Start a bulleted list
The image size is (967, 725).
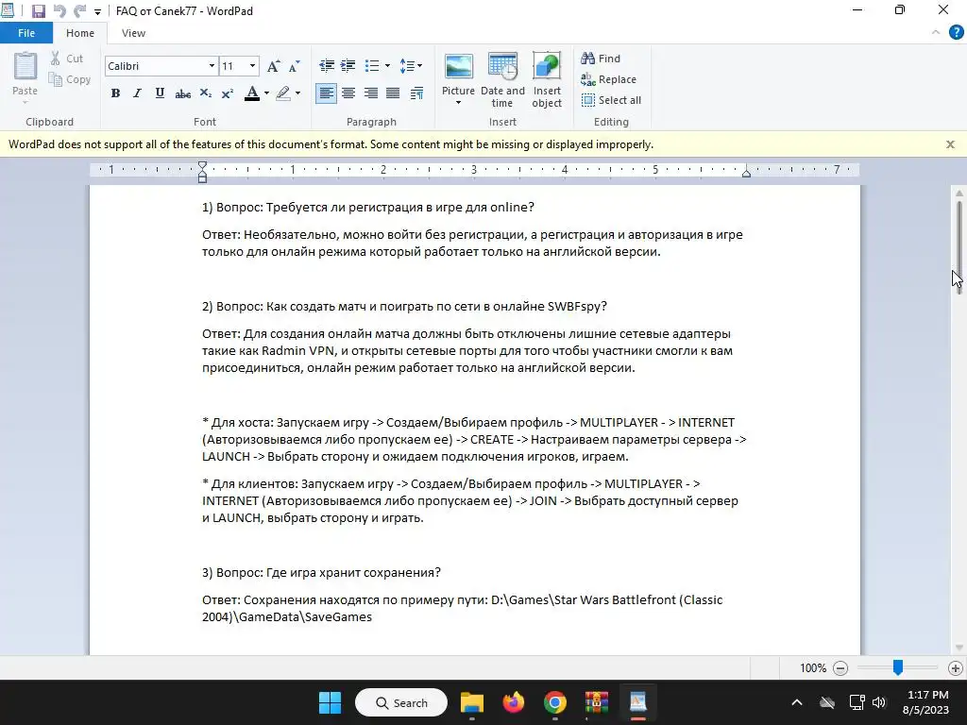(x=372, y=65)
